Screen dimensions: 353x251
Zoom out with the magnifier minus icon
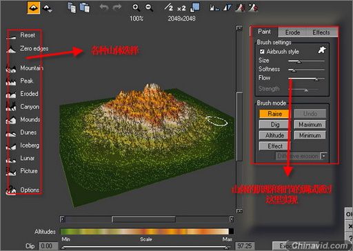pyautogui.click(x=149, y=8)
